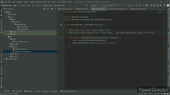Open the Resource Manager side tab

coord(1,26)
